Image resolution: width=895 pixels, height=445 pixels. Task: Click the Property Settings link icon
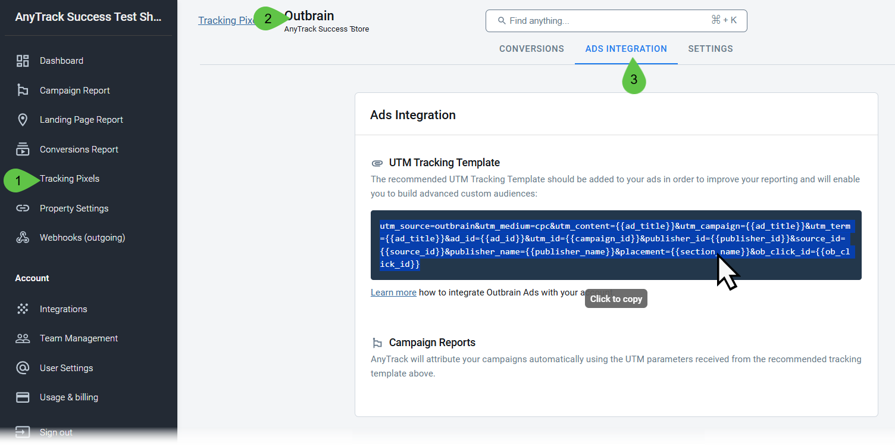[23, 209]
